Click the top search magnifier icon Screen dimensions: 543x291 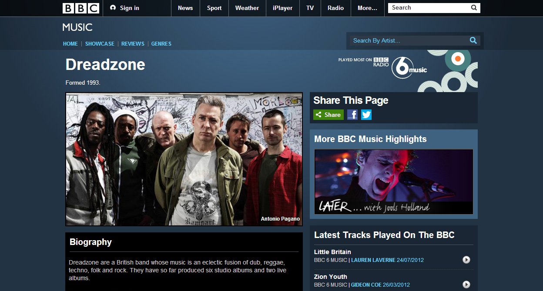[474, 8]
